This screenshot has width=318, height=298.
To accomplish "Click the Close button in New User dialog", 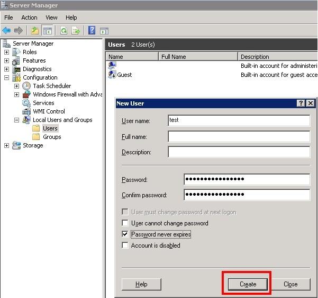I will (290, 284).
